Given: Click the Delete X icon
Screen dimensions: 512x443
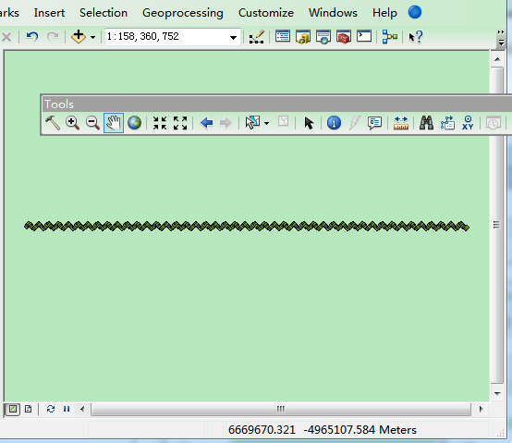Looking at the screenshot, I should point(6,37).
